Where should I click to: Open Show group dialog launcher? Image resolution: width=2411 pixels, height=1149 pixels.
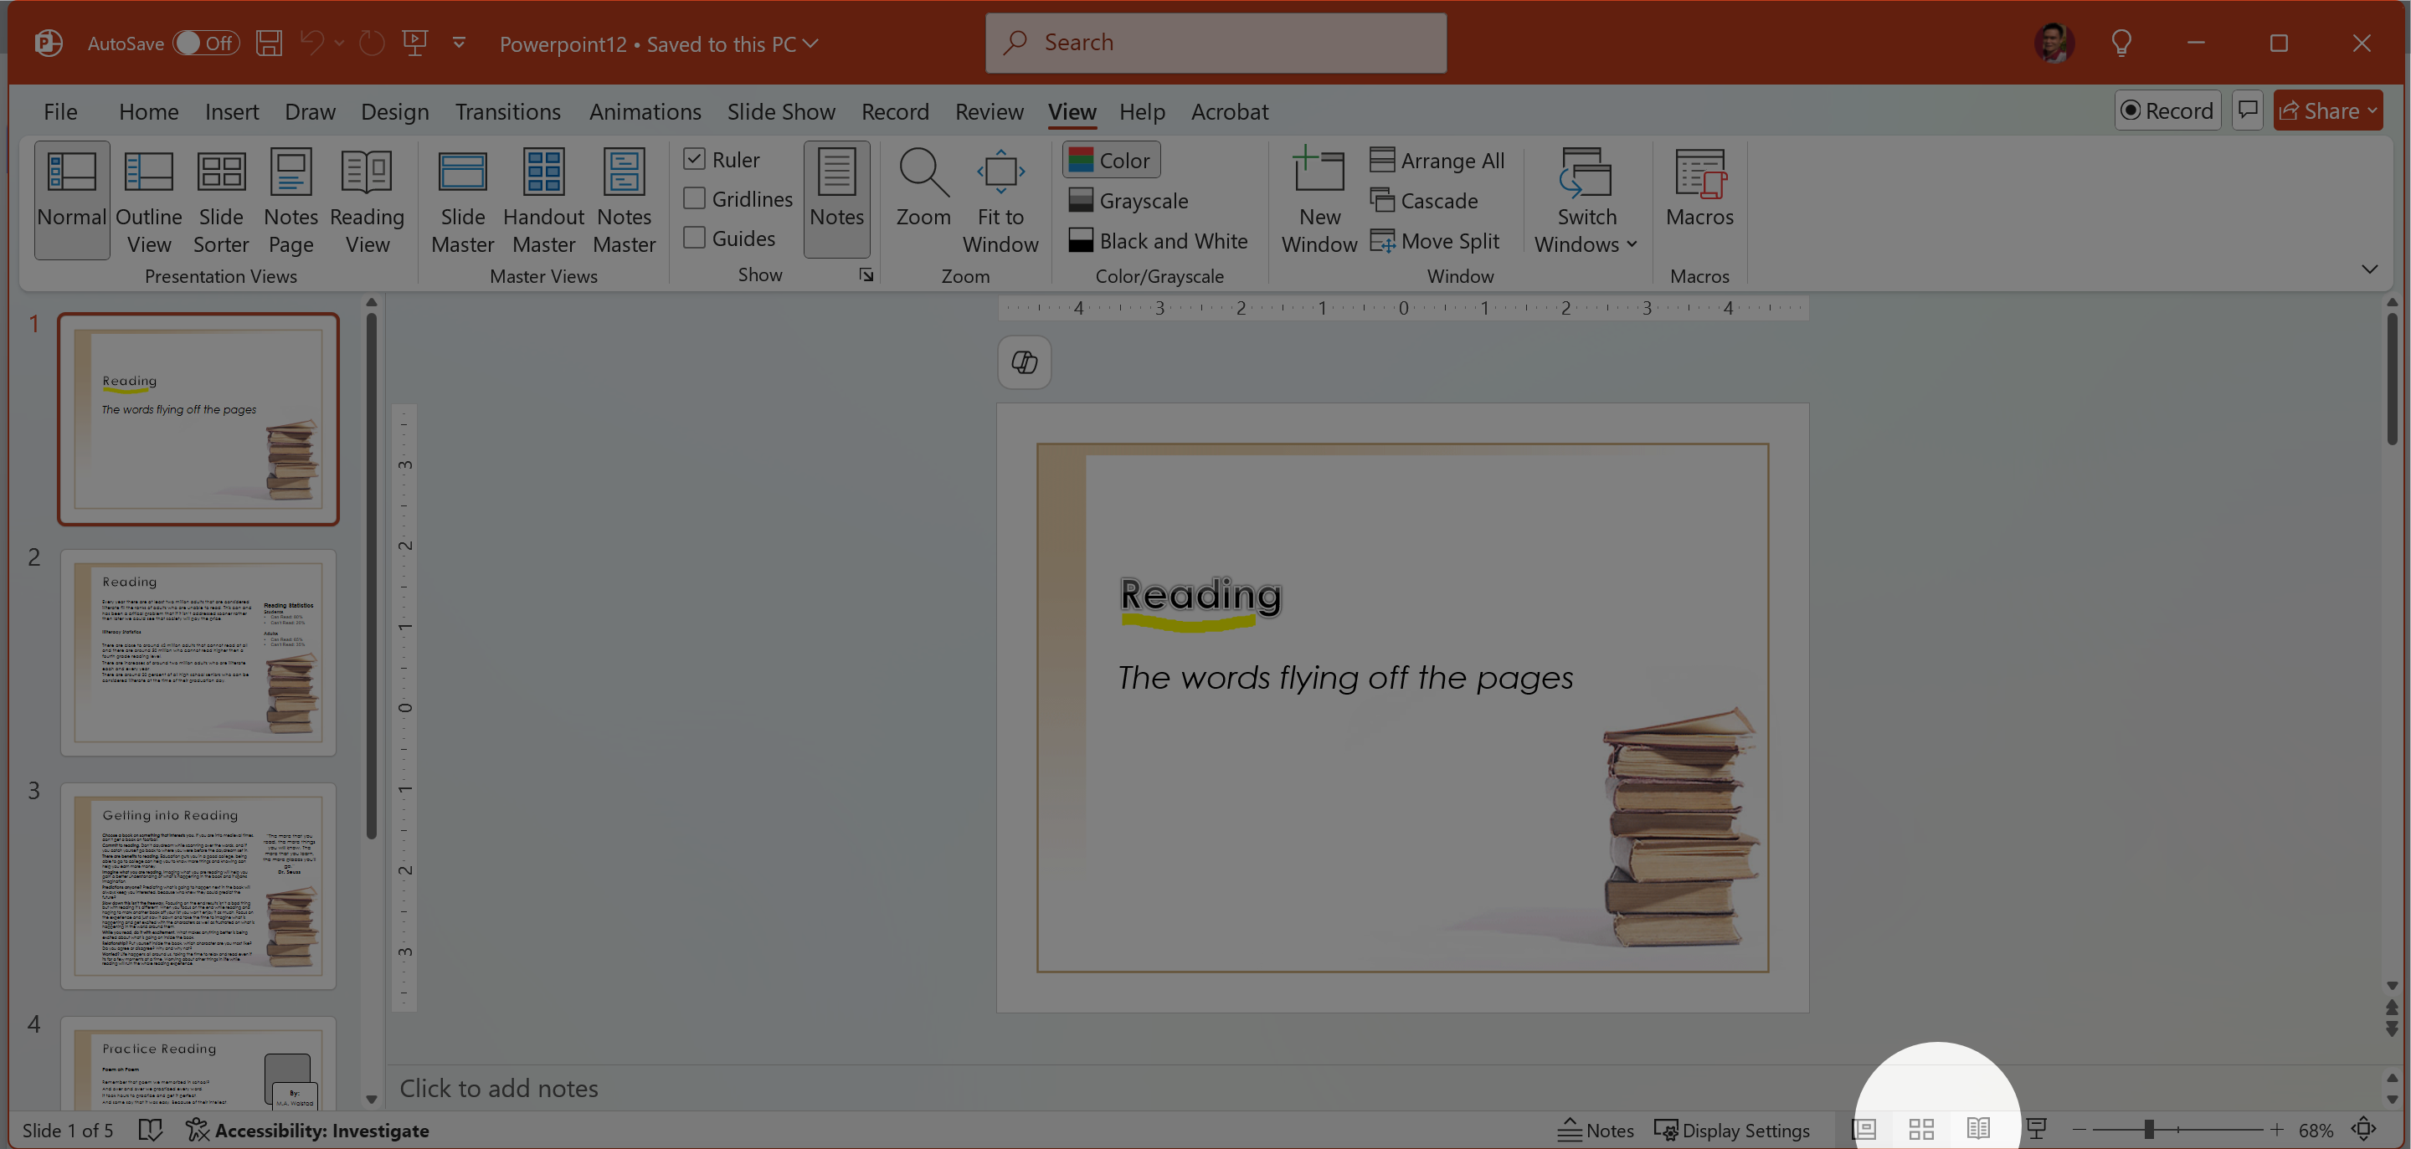click(x=866, y=275)
